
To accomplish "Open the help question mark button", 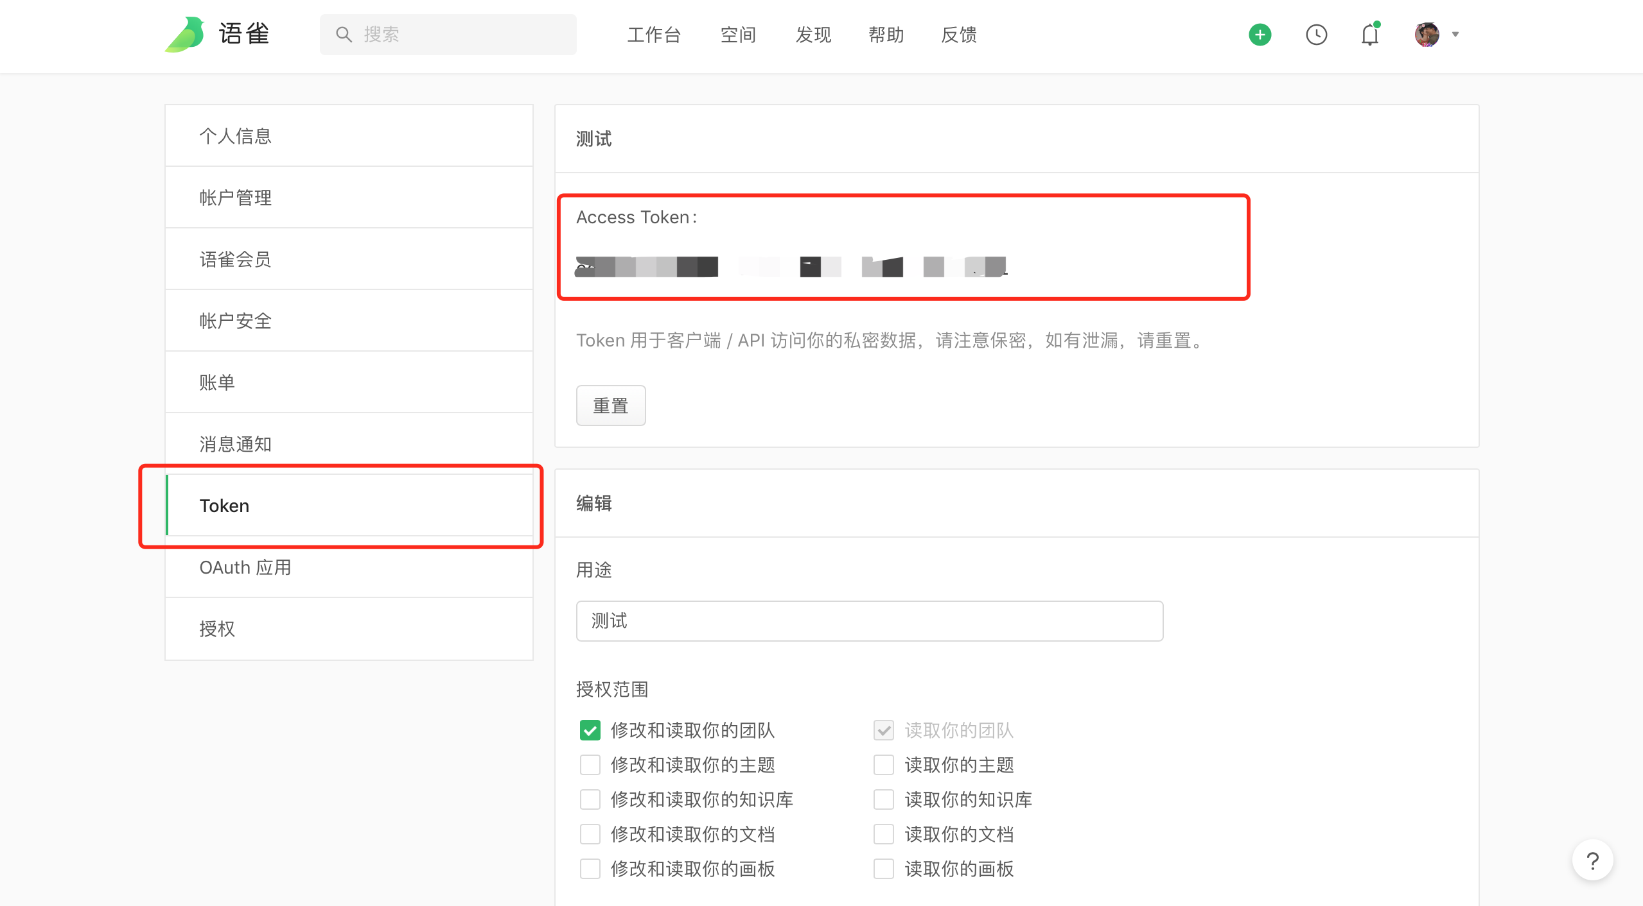I will pos(1592,860).
